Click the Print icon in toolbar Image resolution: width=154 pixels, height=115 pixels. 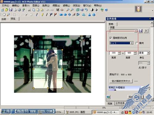point(15,10)
